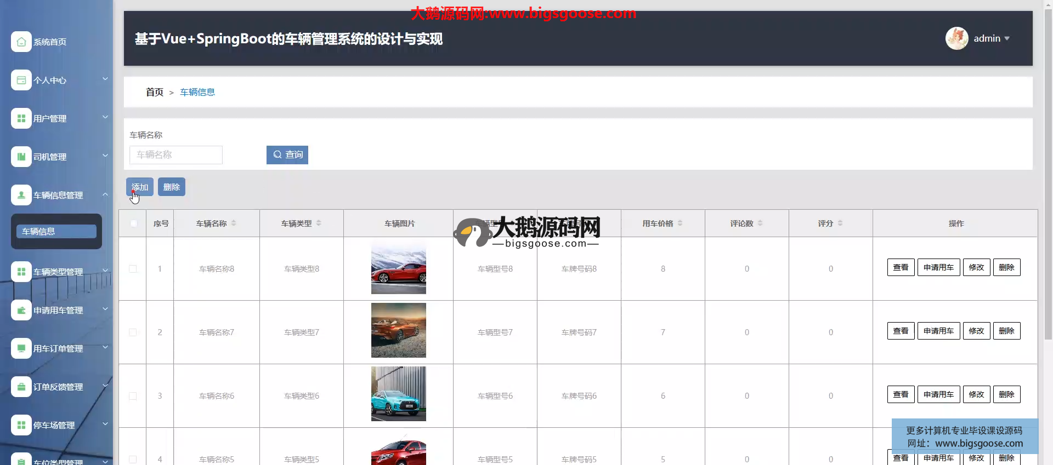Click the 用车订单管理 monitor icon

pos(21,349)
